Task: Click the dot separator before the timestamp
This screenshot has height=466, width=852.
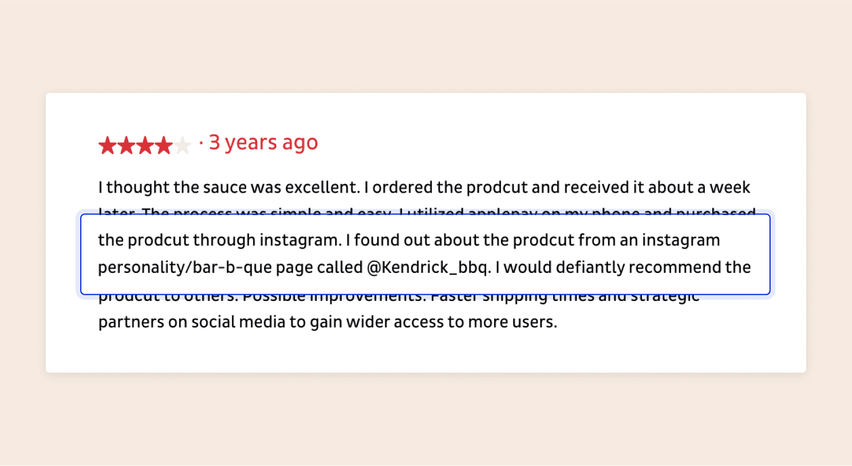Action: pyautogui.click(x=201, y=143)
